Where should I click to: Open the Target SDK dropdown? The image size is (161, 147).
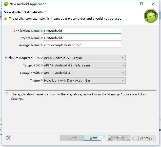tap(84, 65)
